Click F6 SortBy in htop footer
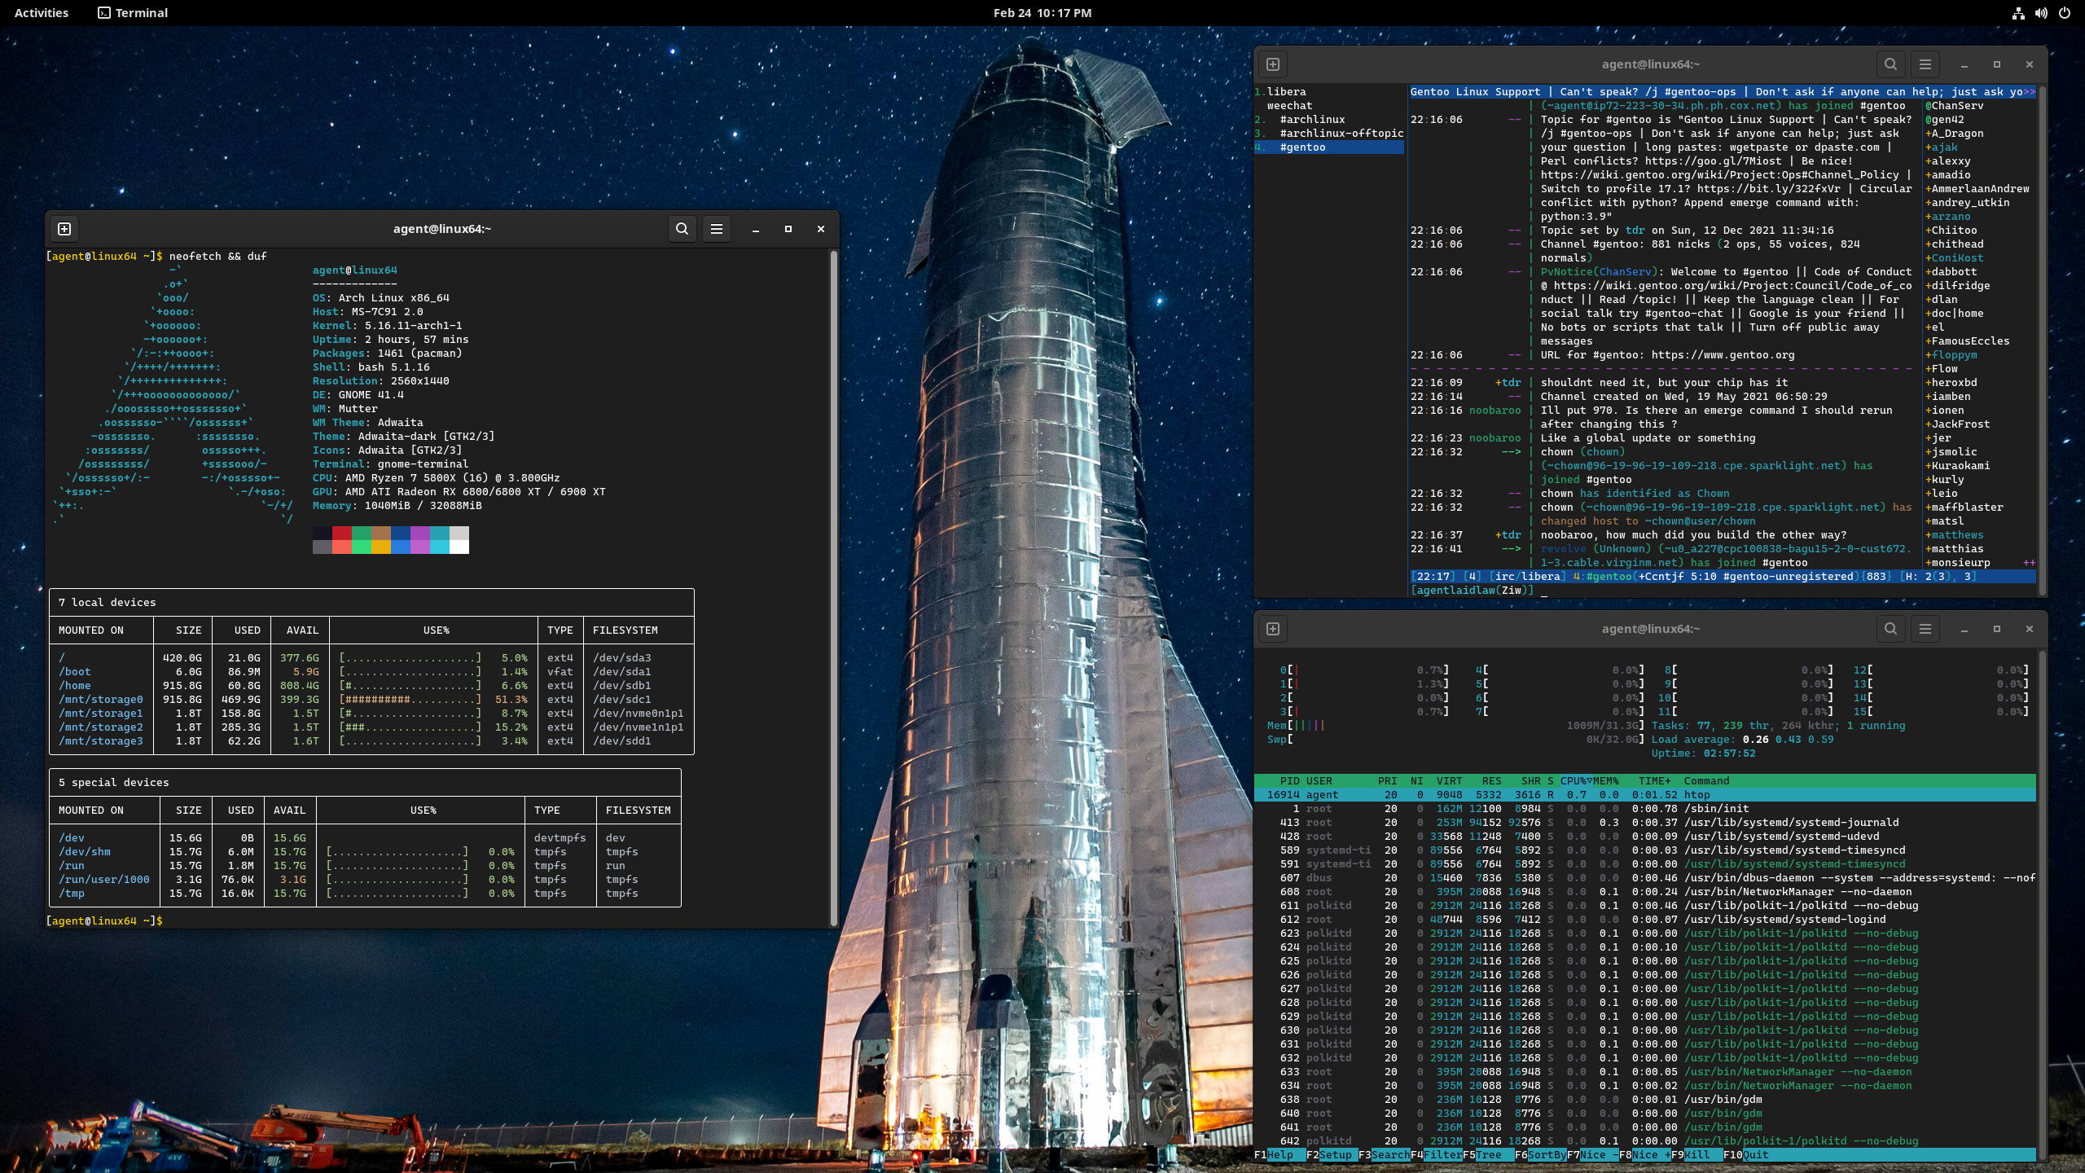This screenshot has height=1173, width=2085. (1544, 1154)
